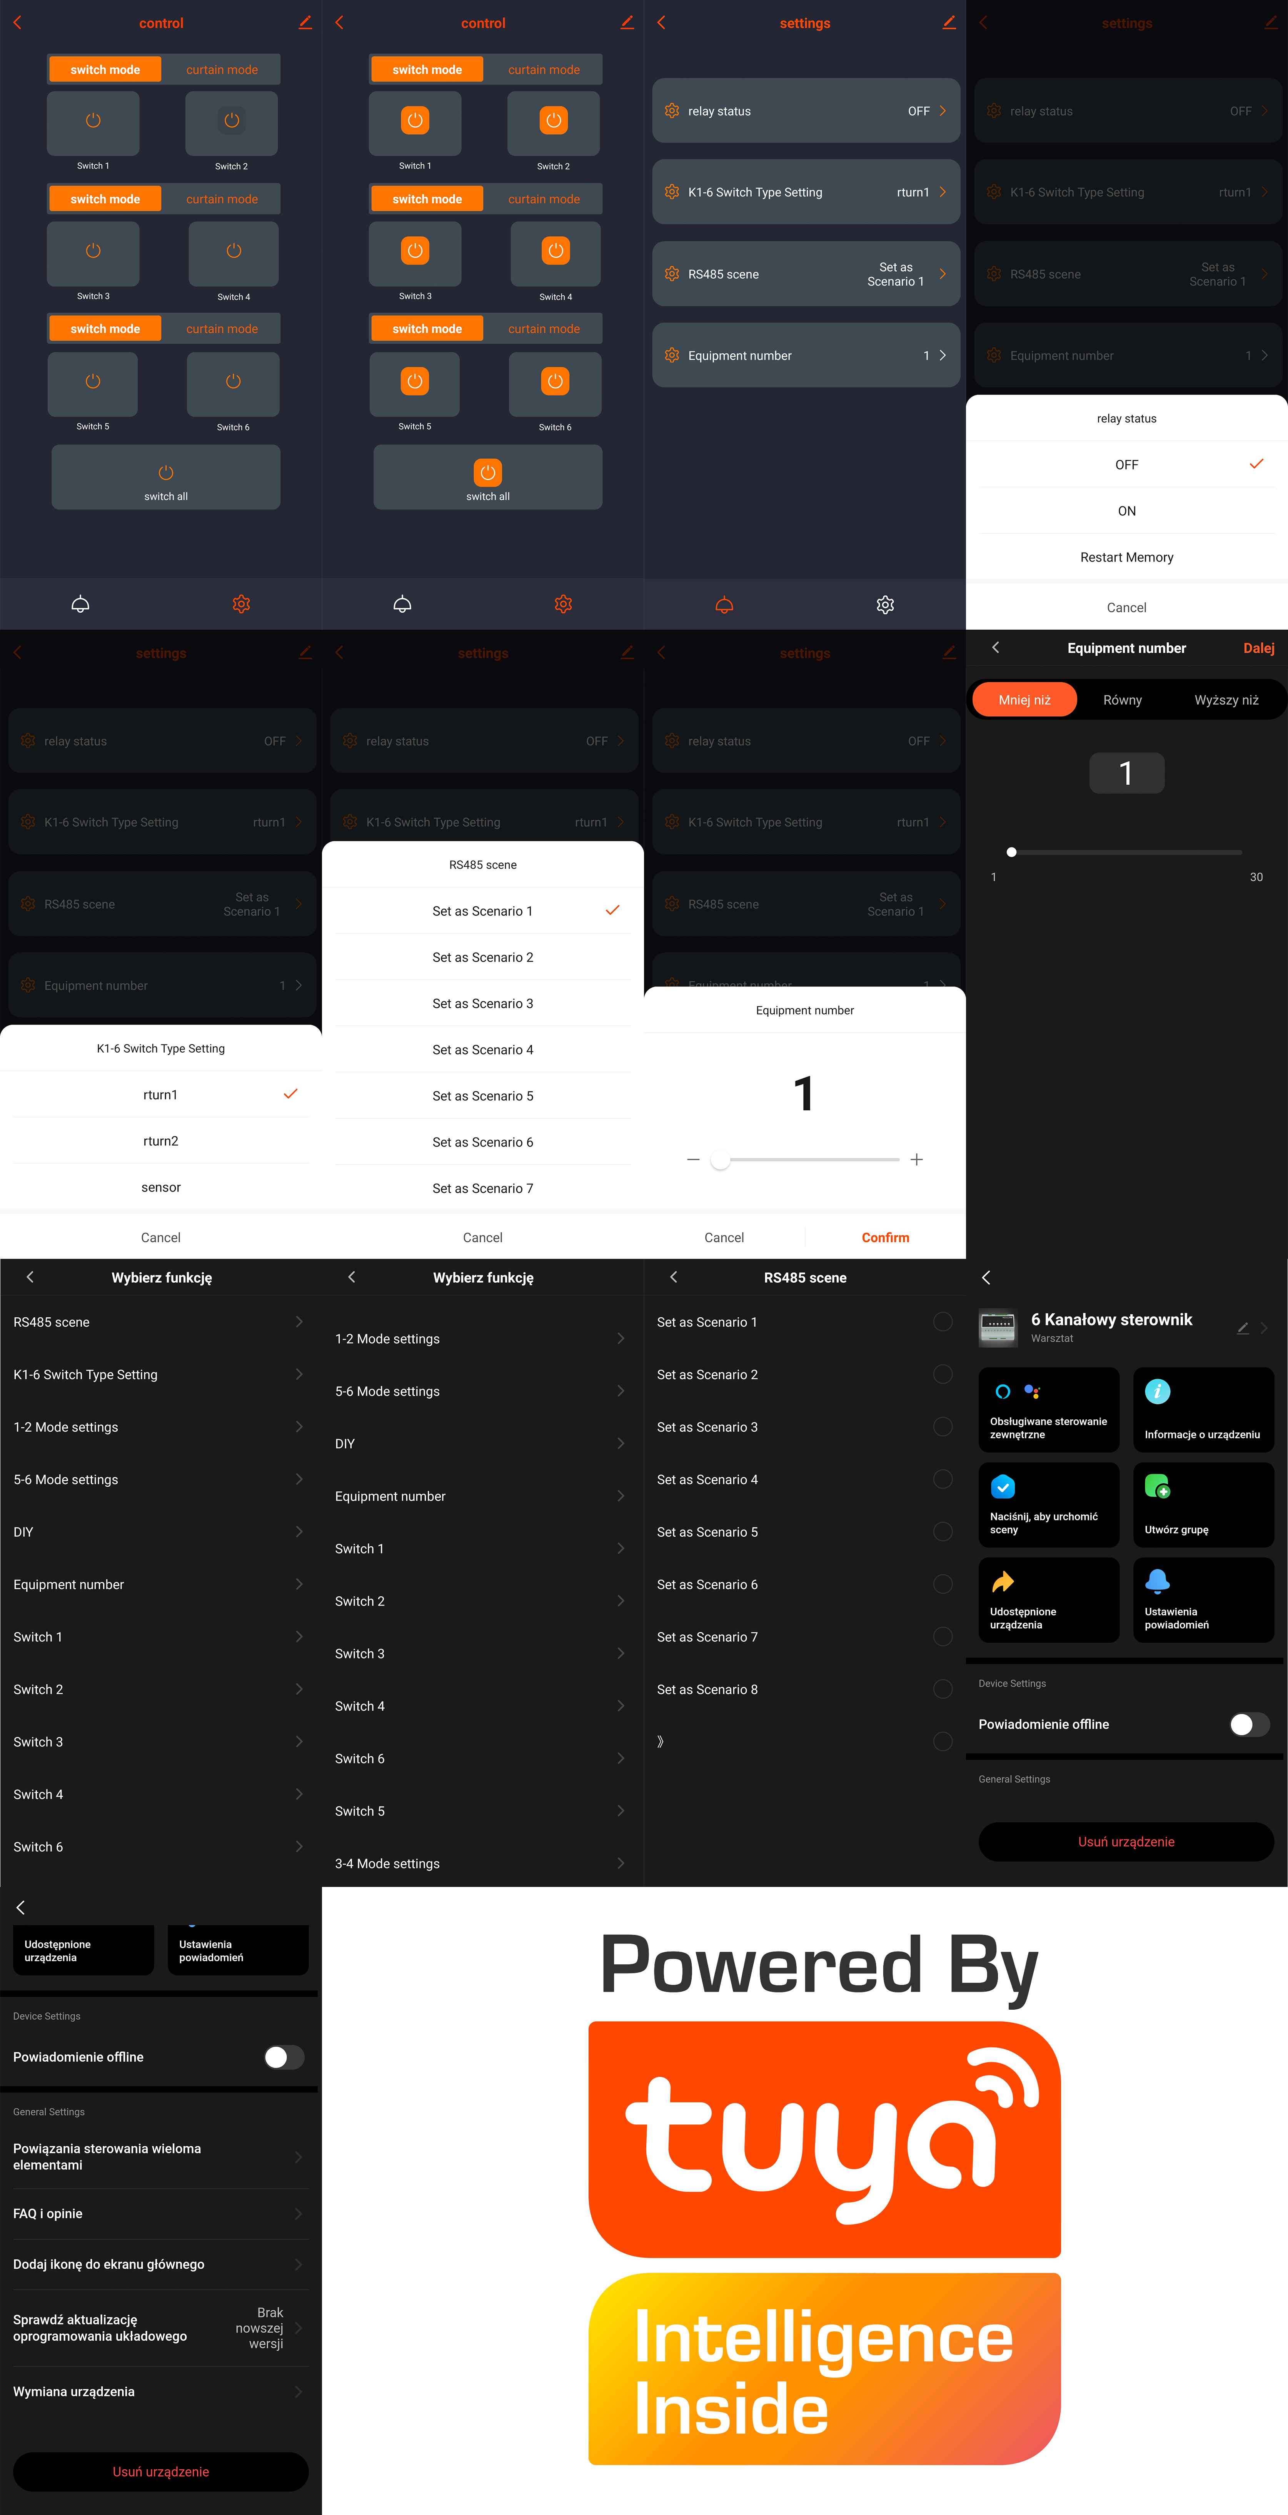The width and height of the screenshot is (1288, 2515).
Task: Tap the Confirm button
Action: click(885, 1238)
